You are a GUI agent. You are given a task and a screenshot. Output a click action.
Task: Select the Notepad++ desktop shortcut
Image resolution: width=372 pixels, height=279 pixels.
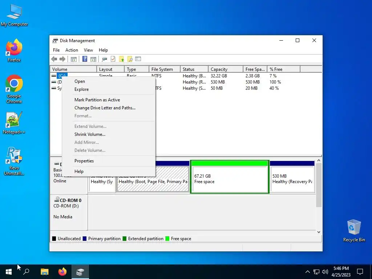14,123
